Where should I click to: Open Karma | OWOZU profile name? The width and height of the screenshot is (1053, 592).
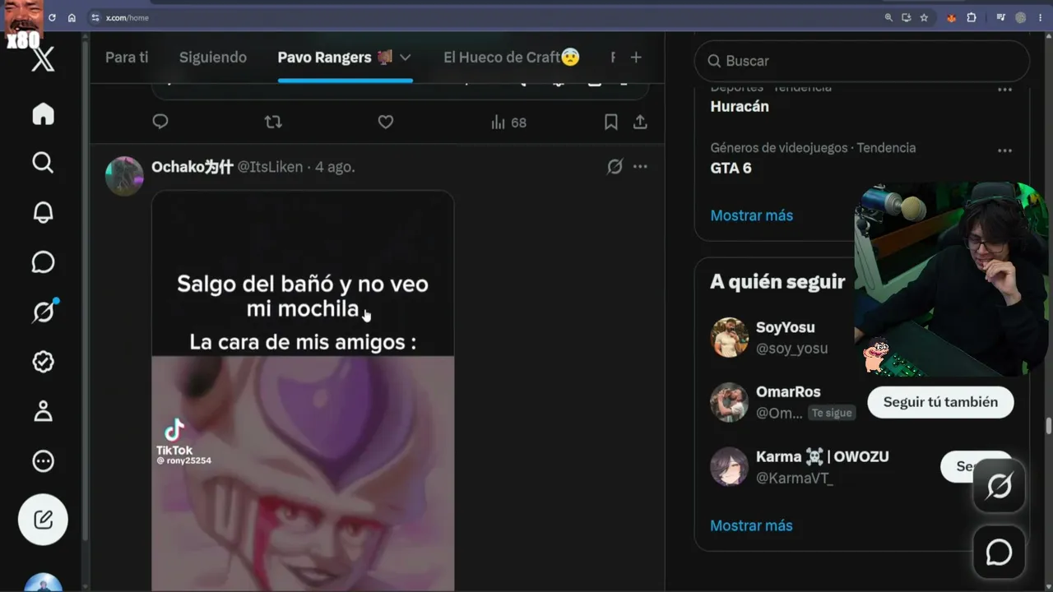[x=823, y=456]
